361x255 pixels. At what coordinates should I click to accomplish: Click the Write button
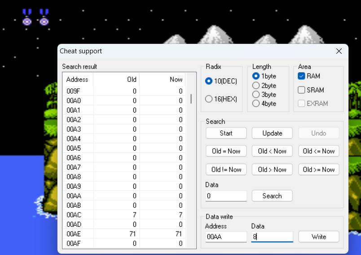click(319, 237)
